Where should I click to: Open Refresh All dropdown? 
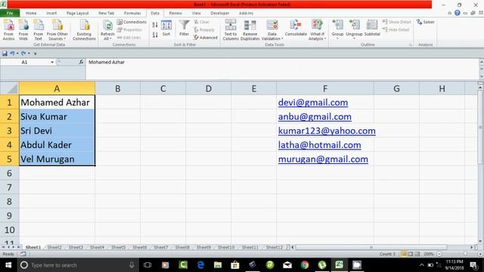[107, 29]
